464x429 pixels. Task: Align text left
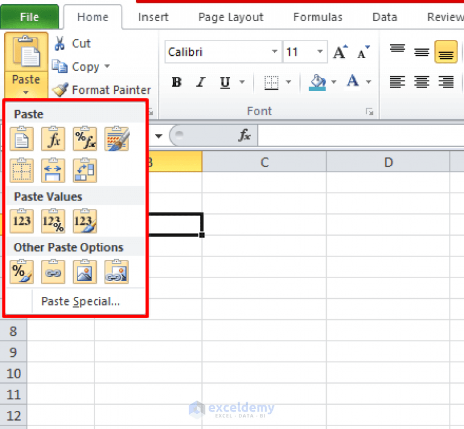[x=397, y=82]
